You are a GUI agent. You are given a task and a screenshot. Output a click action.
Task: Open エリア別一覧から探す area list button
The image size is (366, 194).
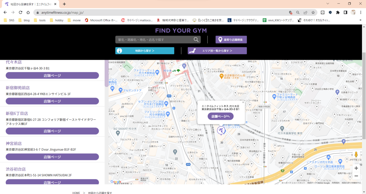coord(217,51)
